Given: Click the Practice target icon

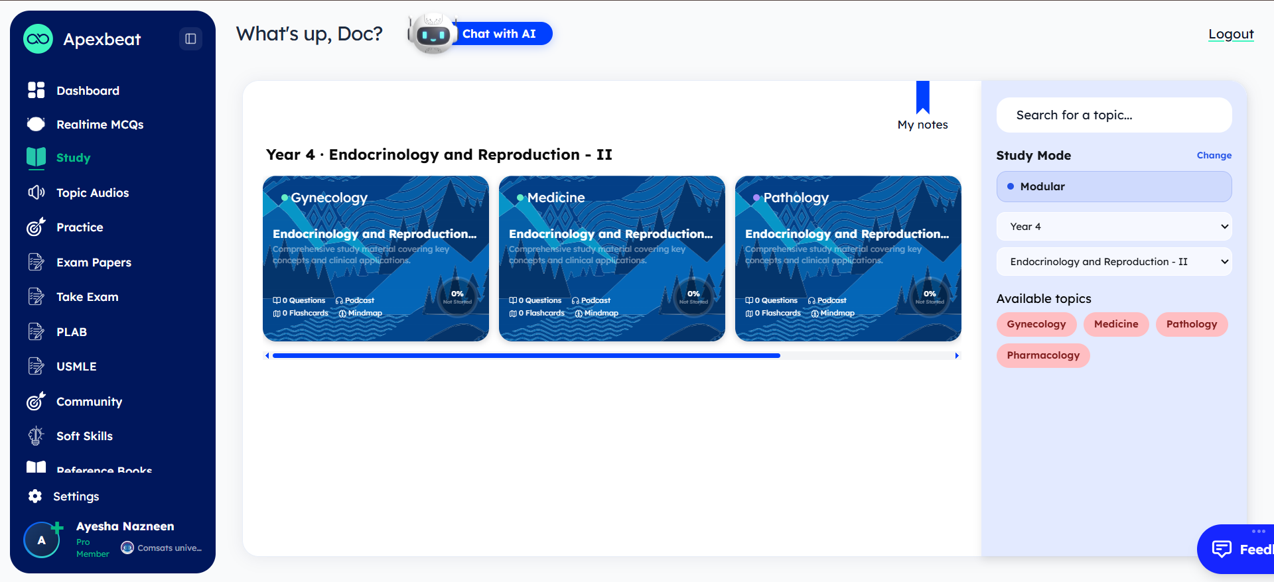Looking at the screenshot, I should 36,227.
